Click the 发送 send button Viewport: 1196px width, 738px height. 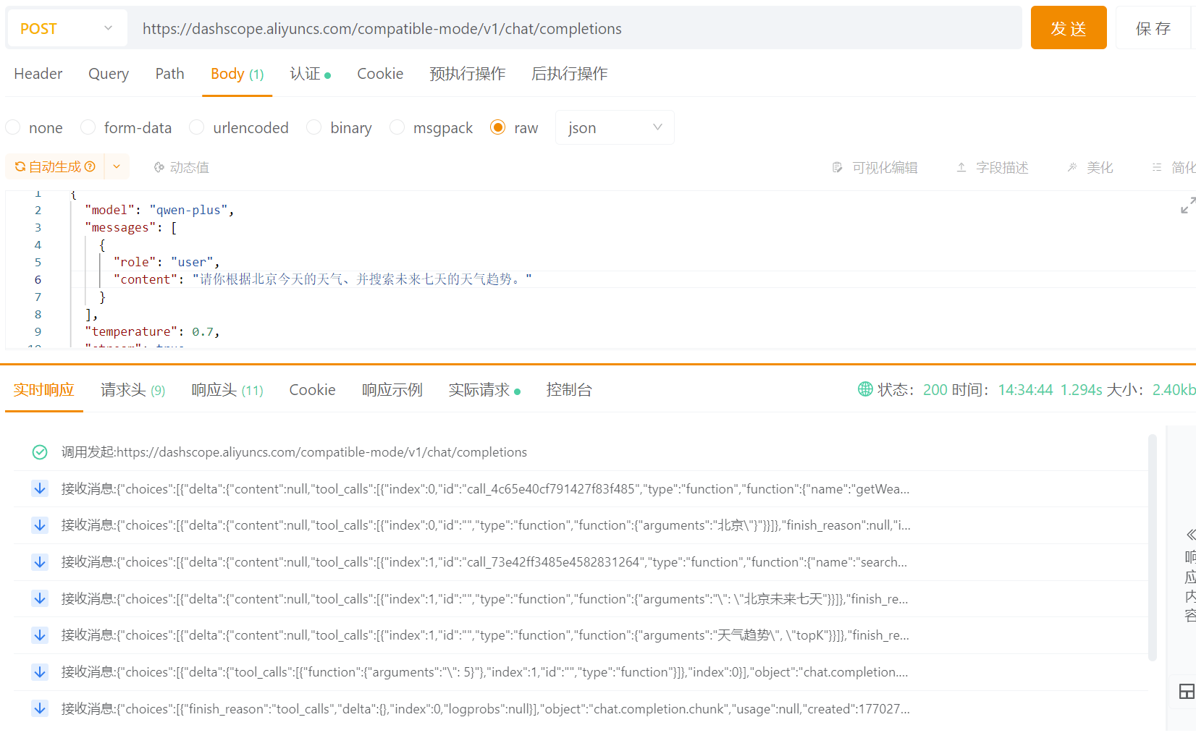(1069, 27)
